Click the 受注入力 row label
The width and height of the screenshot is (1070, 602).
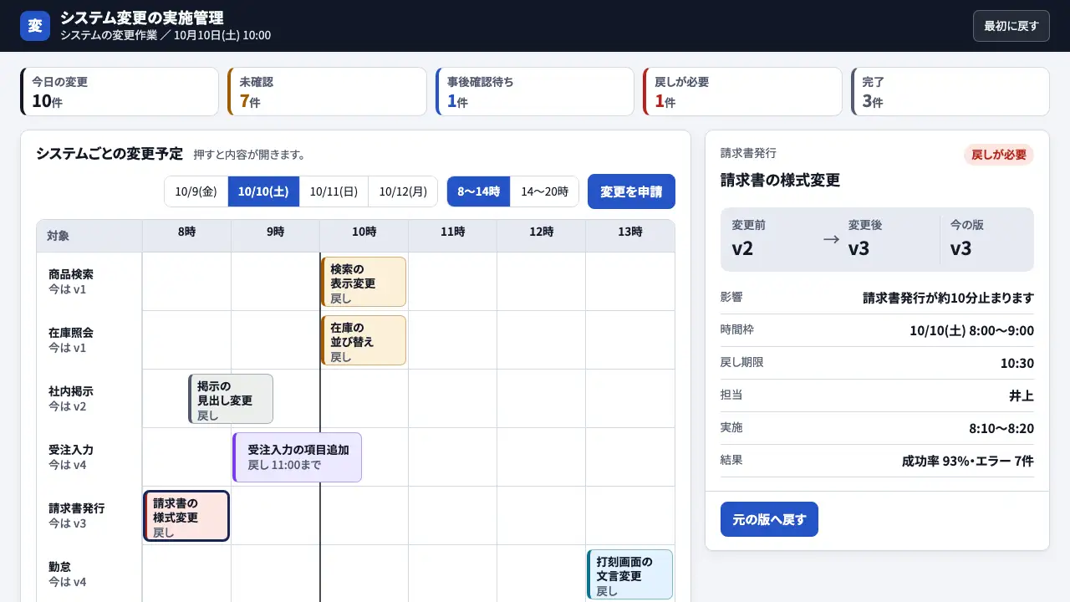click(71, 450)
